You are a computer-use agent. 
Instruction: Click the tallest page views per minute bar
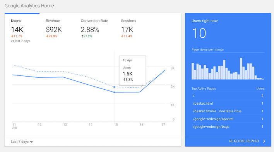click(x=241, y=69)
